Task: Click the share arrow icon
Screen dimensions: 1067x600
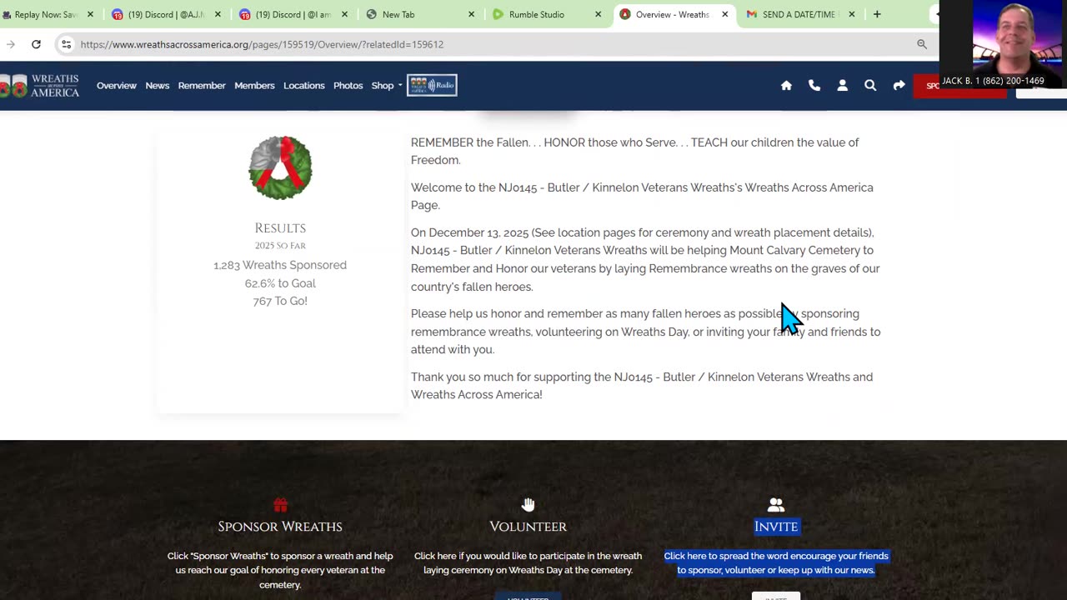Action: point(899,85)
